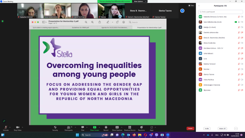
Task: Click Sara Milenkovska's green screen-share indicator
Action: (x=236, y=22)
